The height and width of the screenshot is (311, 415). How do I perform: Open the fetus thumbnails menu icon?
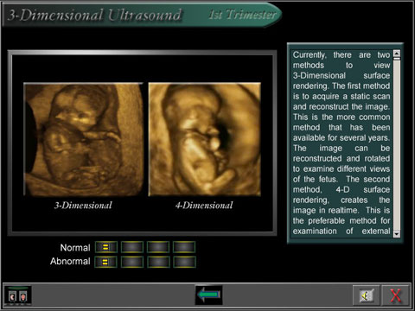pos(17,295)
